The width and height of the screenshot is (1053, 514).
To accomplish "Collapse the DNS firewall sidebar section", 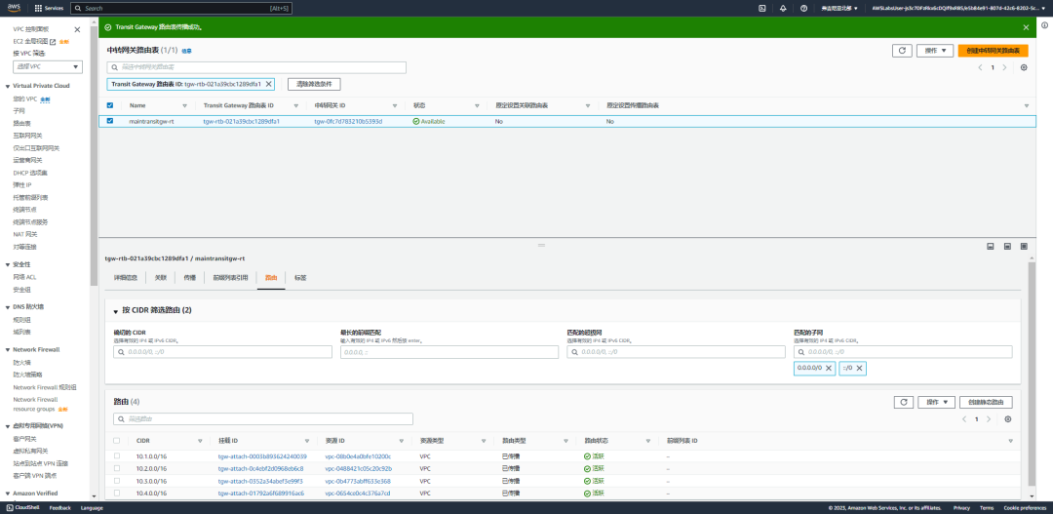I will click(8, 307).
